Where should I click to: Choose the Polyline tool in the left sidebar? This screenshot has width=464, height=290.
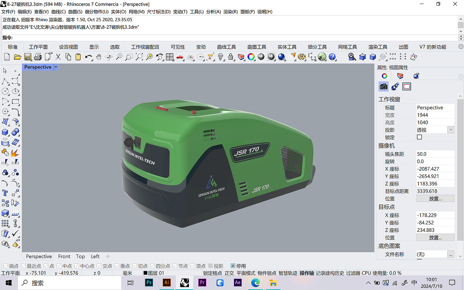[5, 81]
